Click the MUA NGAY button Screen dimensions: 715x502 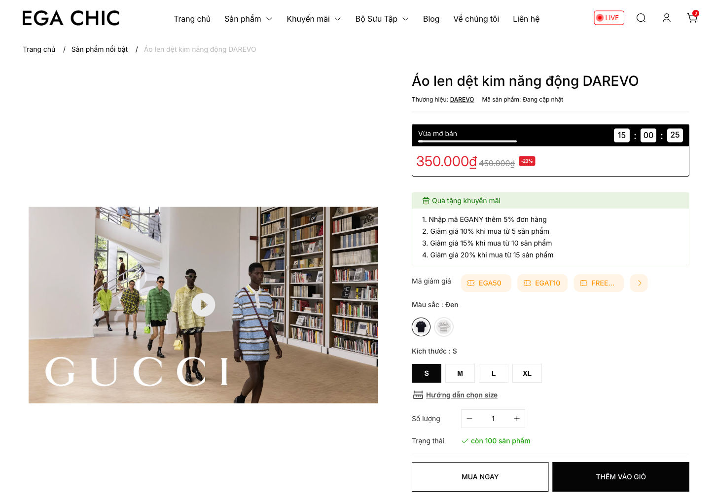point(480,477)
